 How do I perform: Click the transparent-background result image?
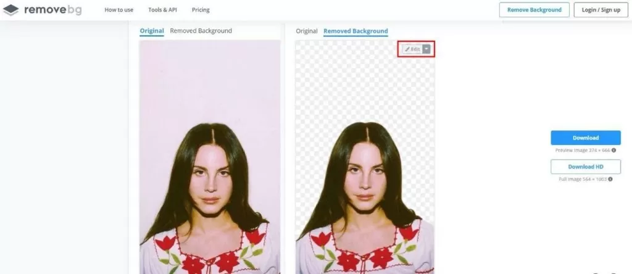365,157
